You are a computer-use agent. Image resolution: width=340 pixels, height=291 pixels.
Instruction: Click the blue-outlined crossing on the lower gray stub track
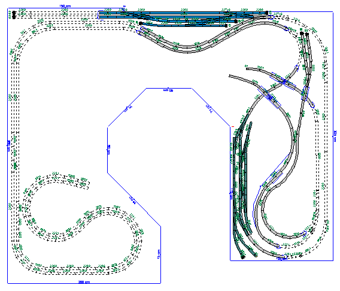[269, 98]
